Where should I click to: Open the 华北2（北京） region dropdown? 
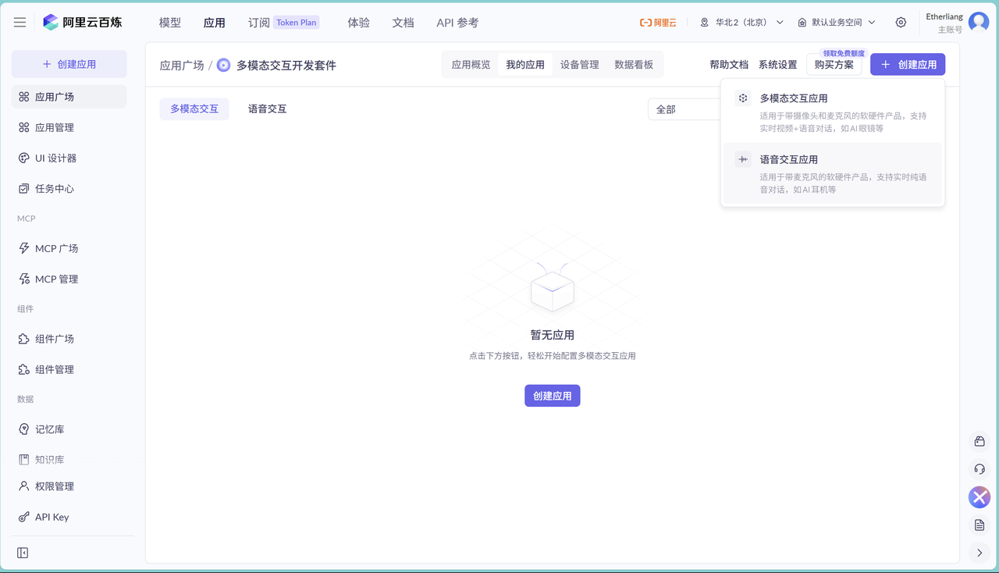point(741,23)
